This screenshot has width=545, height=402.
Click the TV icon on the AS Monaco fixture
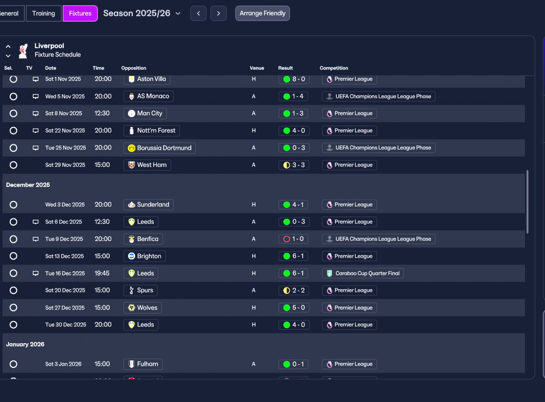[36, 96]
